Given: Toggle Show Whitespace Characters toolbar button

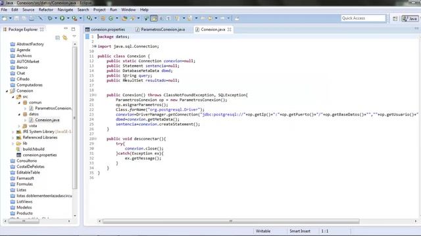Looking at the screenshot, I should pyautogui.click(x=168, y=18).
